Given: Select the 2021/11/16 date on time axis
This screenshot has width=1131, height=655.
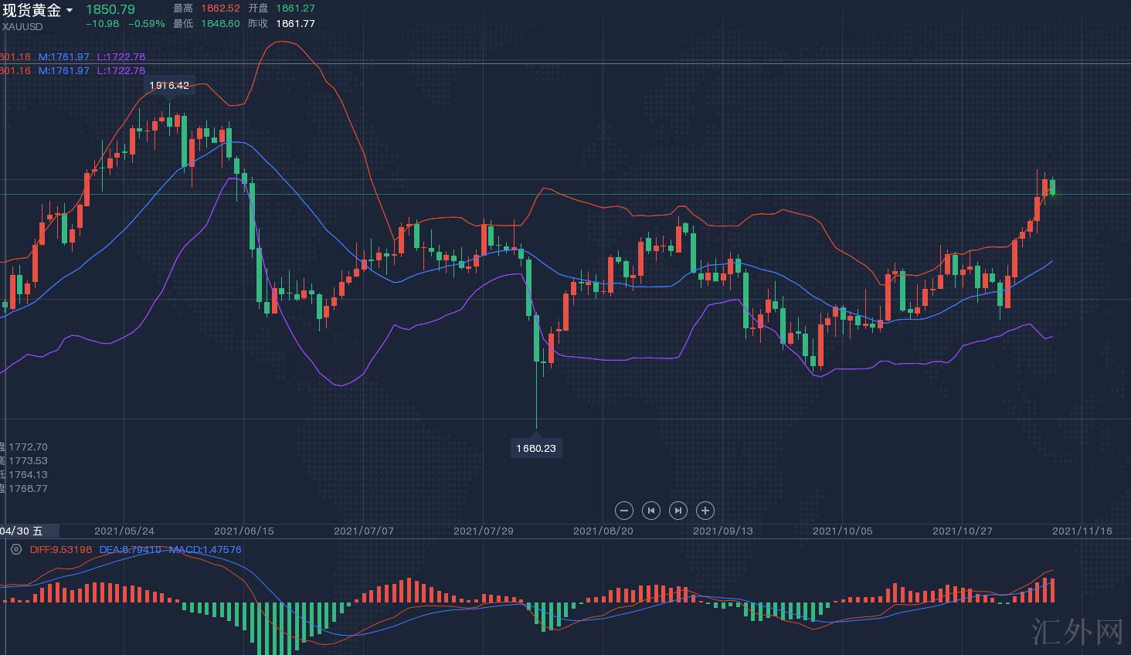Looking at the screenshot, I should (x=1082, y=531).
